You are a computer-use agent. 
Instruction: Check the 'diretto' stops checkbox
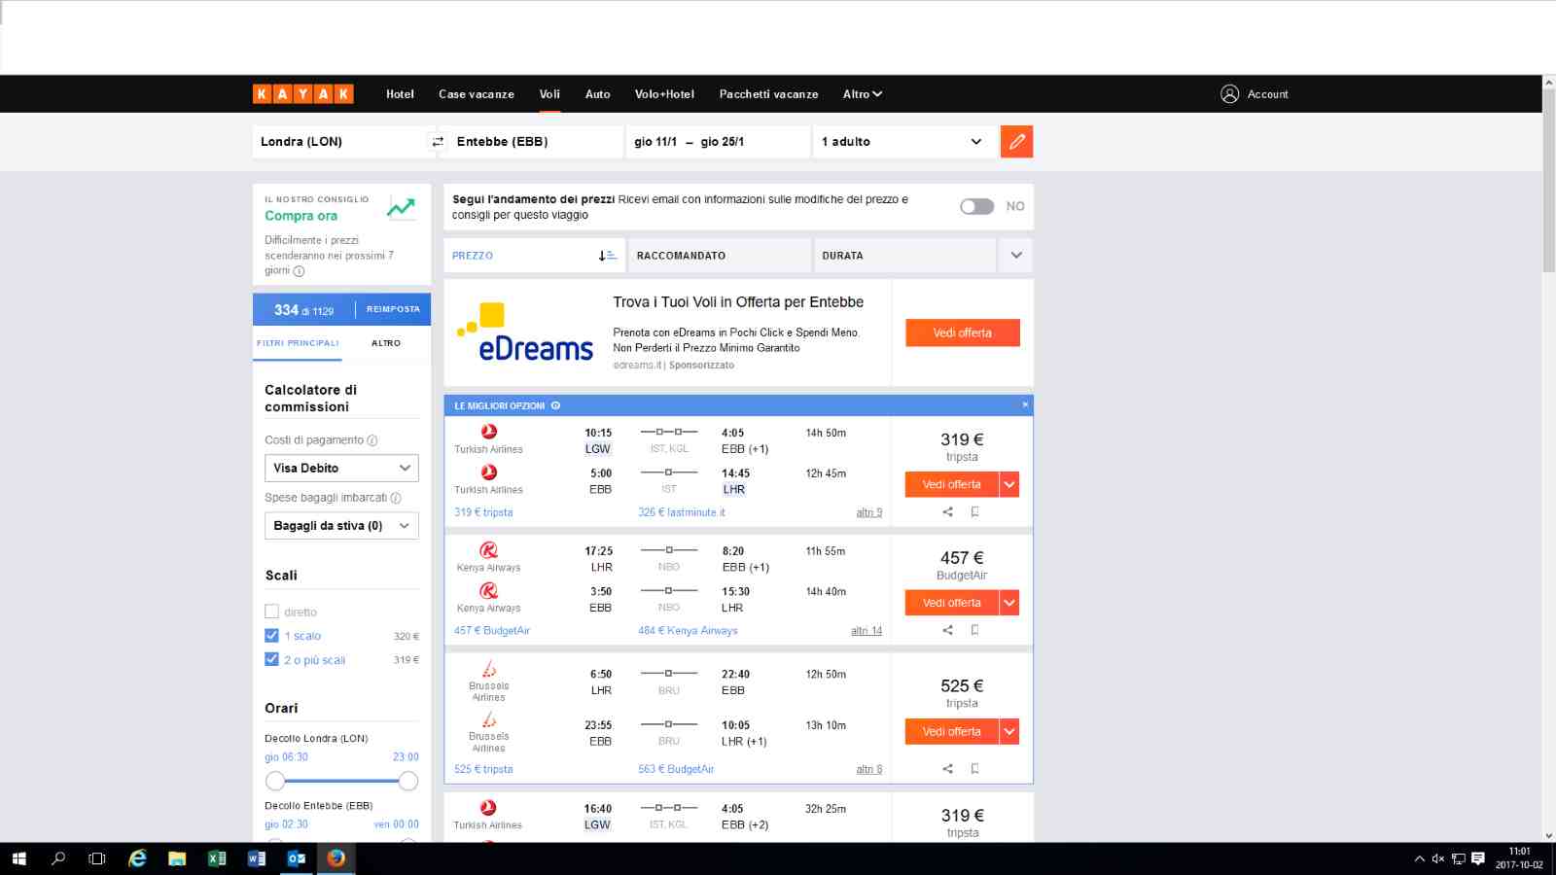click(x=271, y=612)
